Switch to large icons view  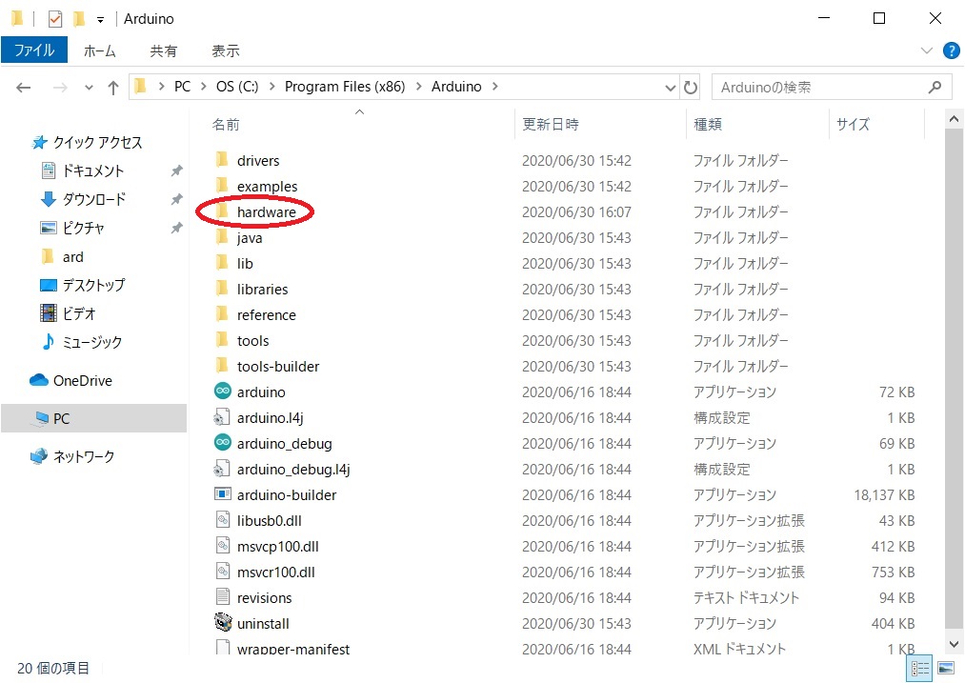coord(946,669)
